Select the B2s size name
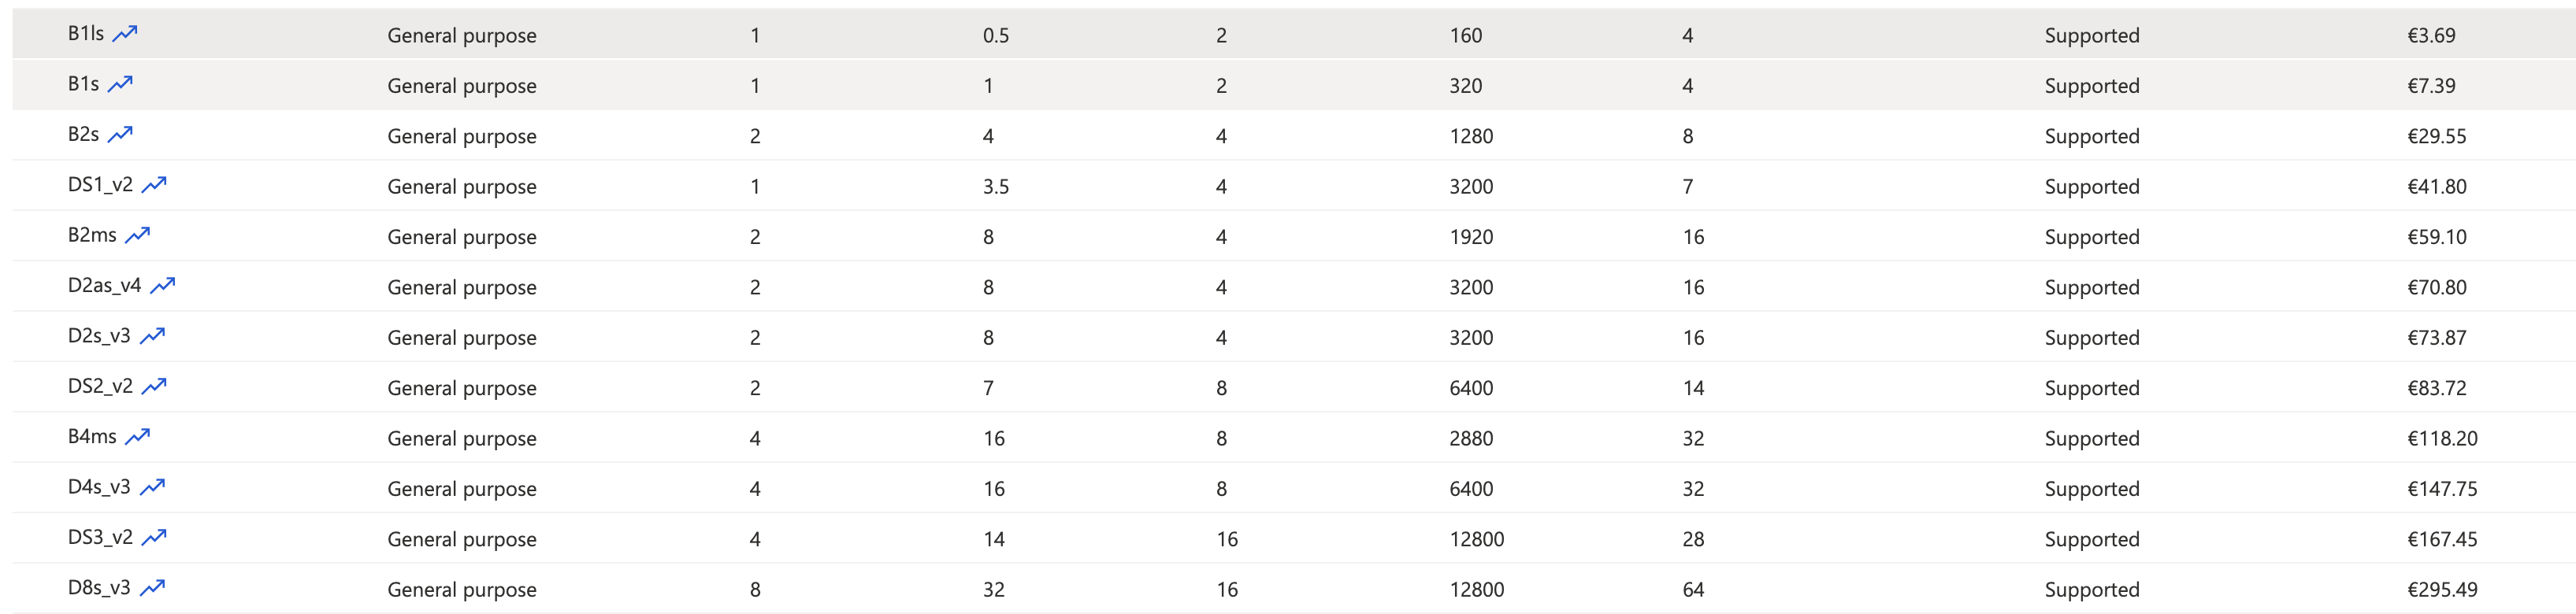Image resolution: width=2576 pixels, height=614 pixels. [83, 135]
